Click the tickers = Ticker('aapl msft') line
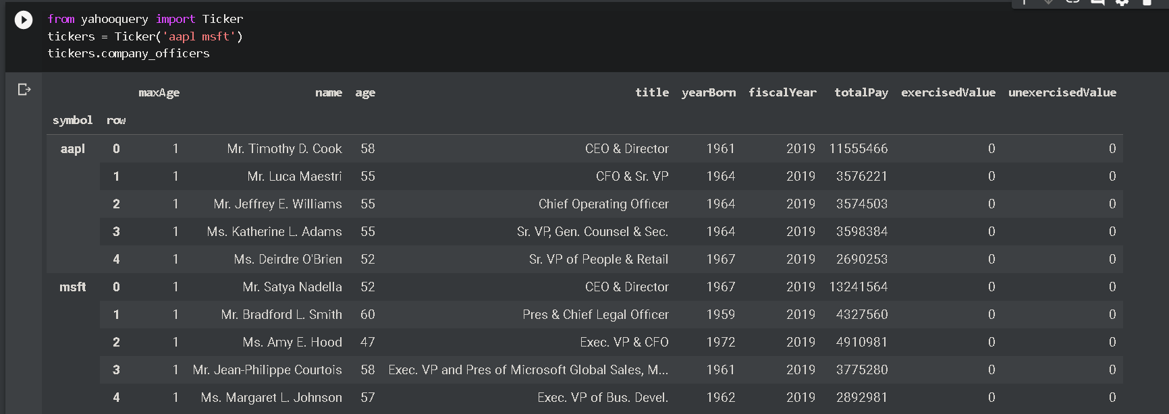The image size is (1169, 414). [x=145, y=36]
